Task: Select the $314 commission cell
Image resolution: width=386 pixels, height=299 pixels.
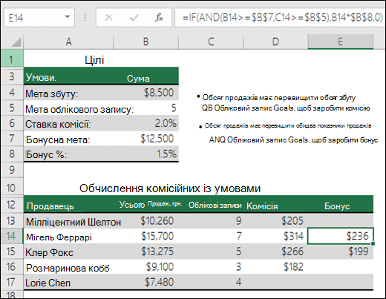Action: (x=275, y=236)
